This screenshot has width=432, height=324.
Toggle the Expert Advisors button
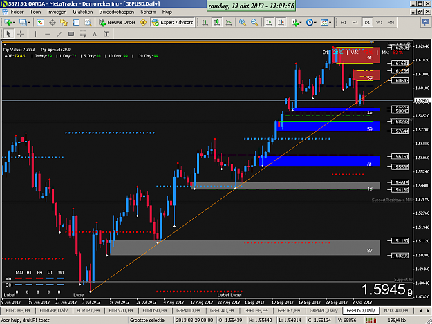(173, 22)
